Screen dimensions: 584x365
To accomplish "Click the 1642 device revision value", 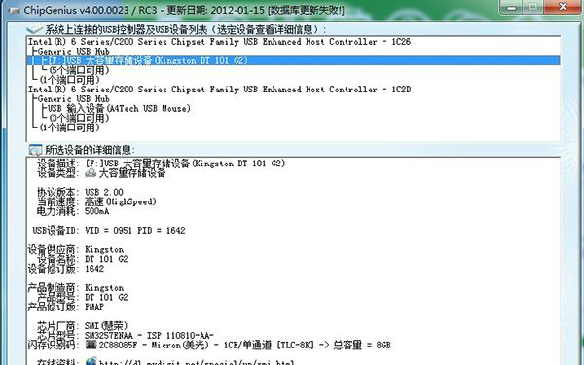I will coord(94,269).
